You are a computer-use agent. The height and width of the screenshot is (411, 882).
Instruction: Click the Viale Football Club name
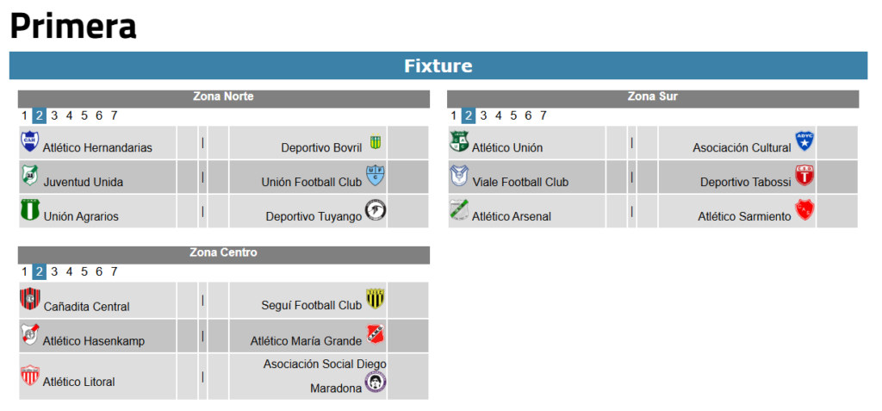pos(520,183)
